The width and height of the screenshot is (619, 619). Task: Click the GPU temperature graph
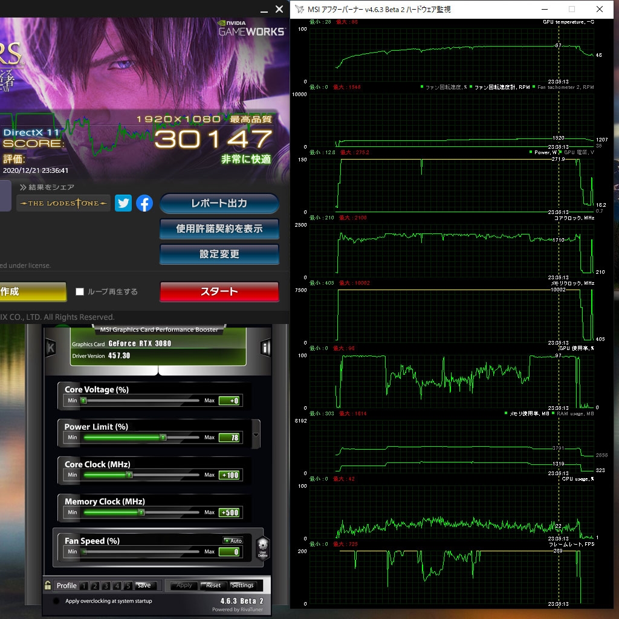point(452,55)
